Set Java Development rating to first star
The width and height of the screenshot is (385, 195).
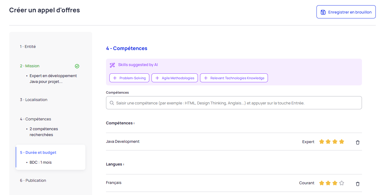[322, 142]
